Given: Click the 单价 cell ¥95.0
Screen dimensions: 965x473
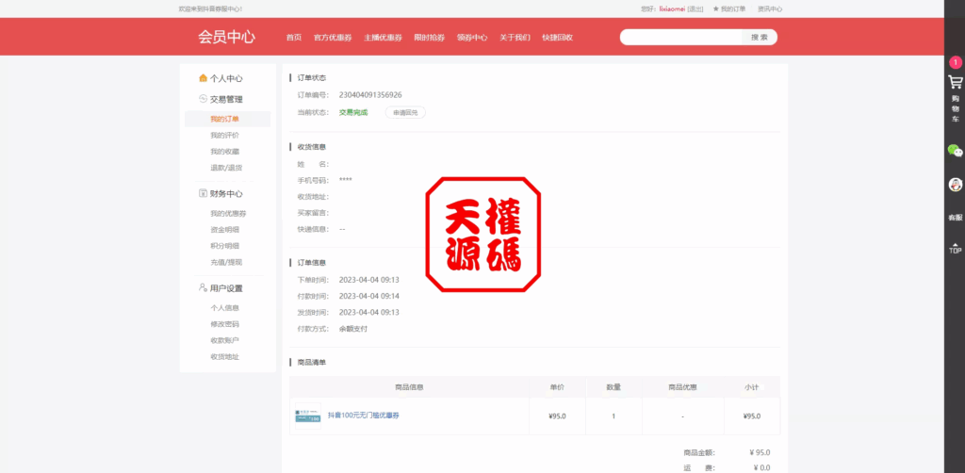Looking at the screenshot, I should tap(557, 416).
